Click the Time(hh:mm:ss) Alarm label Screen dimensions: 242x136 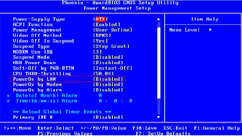click(x=46, y=101)
